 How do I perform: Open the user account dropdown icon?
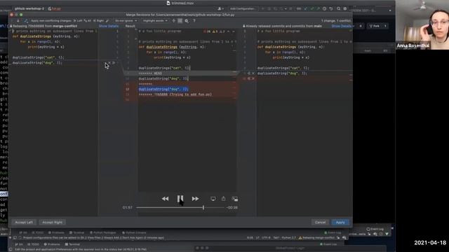pyautogui.click(x=221, y=9)
